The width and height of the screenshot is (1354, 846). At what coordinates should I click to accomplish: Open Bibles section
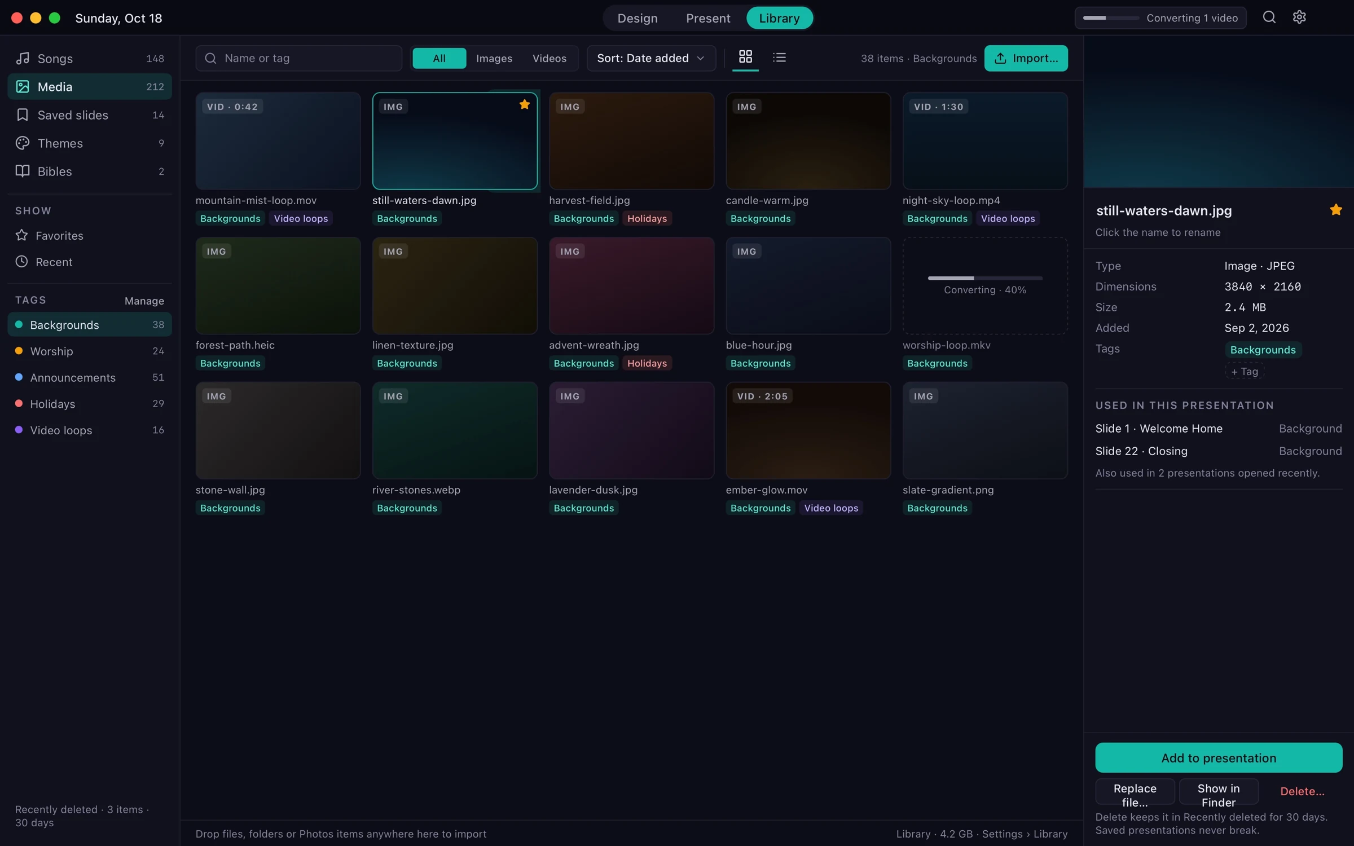point(90,171)
